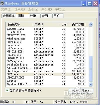Select the 进程 tab
This screenshot has height=105, width=100.
pos(22,15)
